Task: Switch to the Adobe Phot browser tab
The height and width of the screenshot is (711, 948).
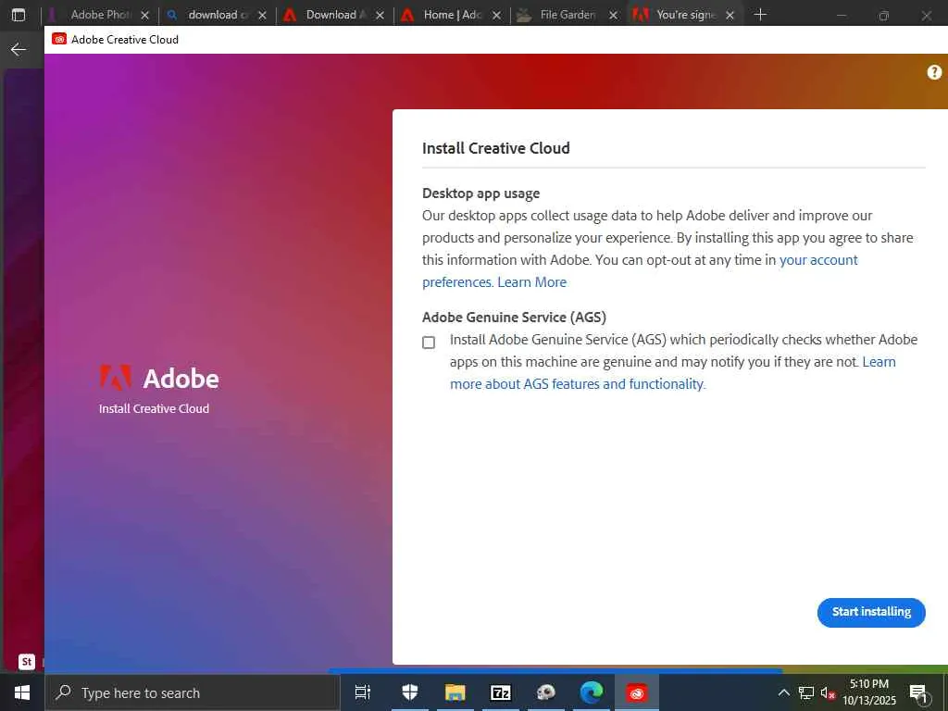Action: point(101,15)
